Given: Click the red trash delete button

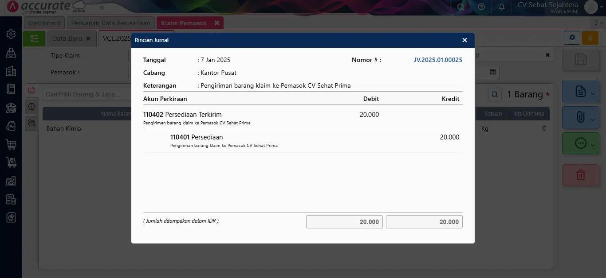Looking at the screenshot, I should click(x=581, y=175).
